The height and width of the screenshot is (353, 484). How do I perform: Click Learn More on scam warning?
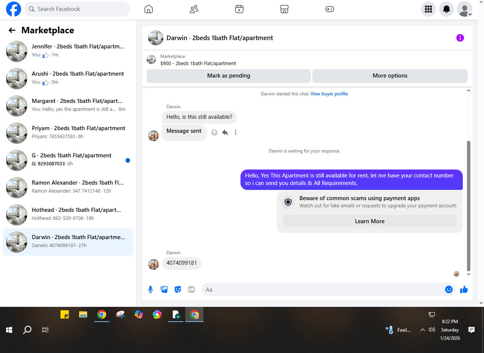(370, 221)
